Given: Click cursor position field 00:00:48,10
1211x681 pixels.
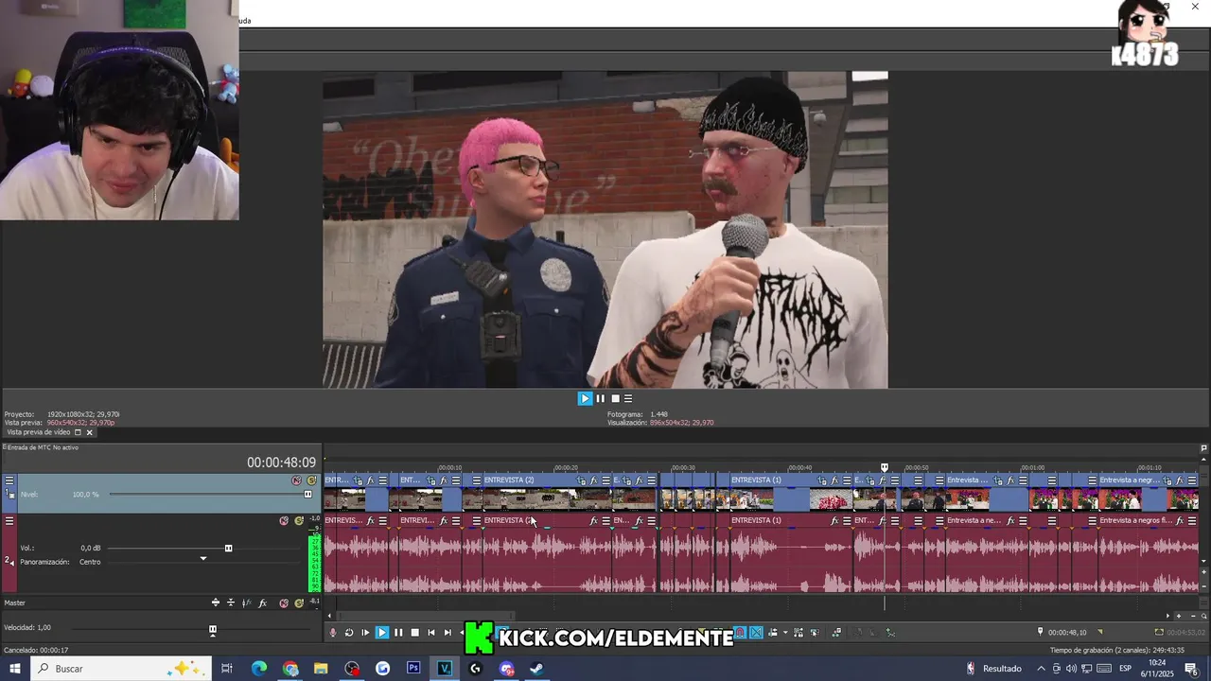Looking at the screenshot, I should 1067,632.
